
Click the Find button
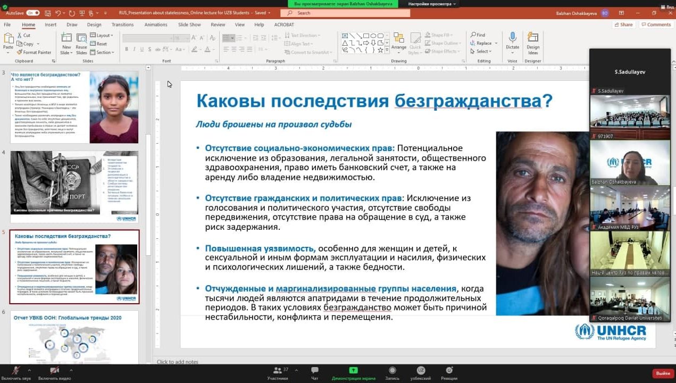[478, 35]
